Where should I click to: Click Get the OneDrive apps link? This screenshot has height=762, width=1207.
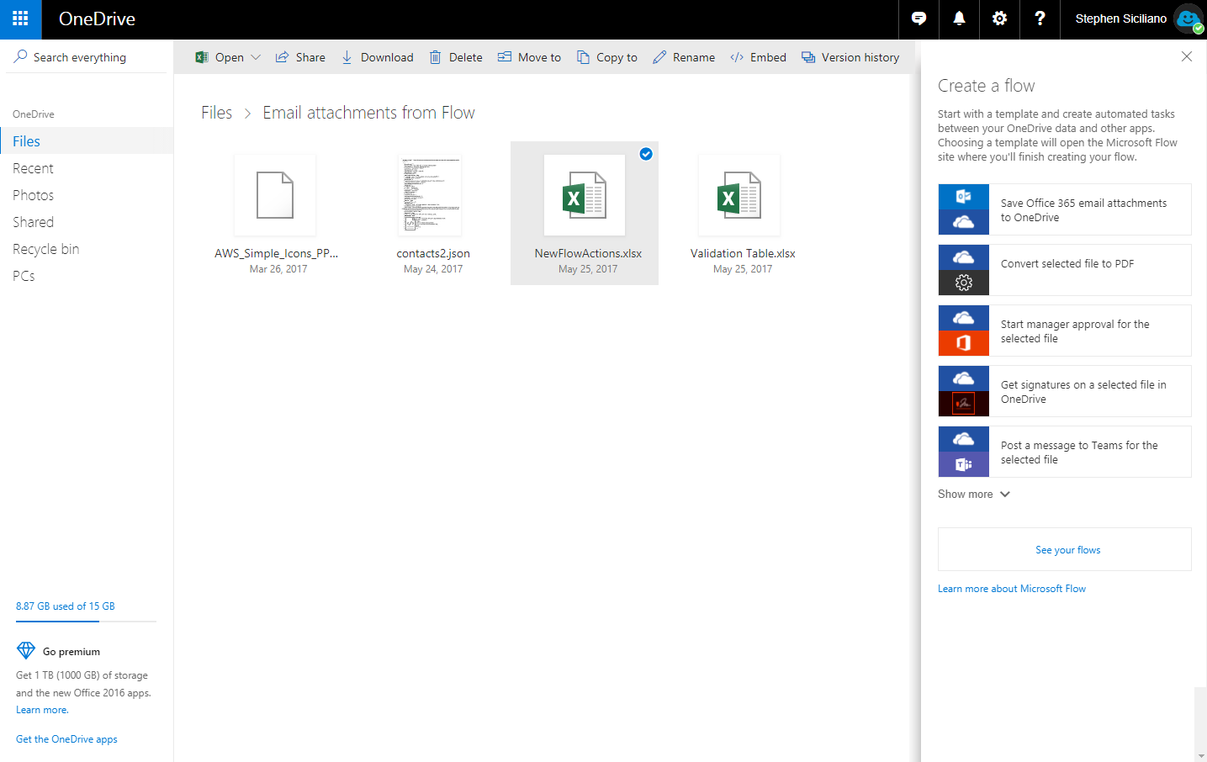(66, 739)
